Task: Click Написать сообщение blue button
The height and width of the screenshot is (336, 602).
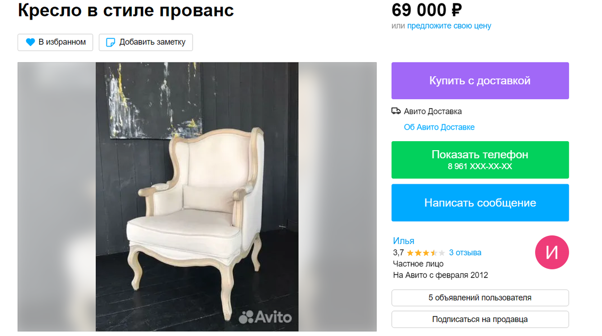Action: click(480, 203)
